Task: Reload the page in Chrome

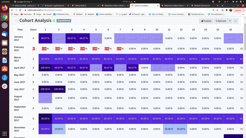Action: [20, 10]
